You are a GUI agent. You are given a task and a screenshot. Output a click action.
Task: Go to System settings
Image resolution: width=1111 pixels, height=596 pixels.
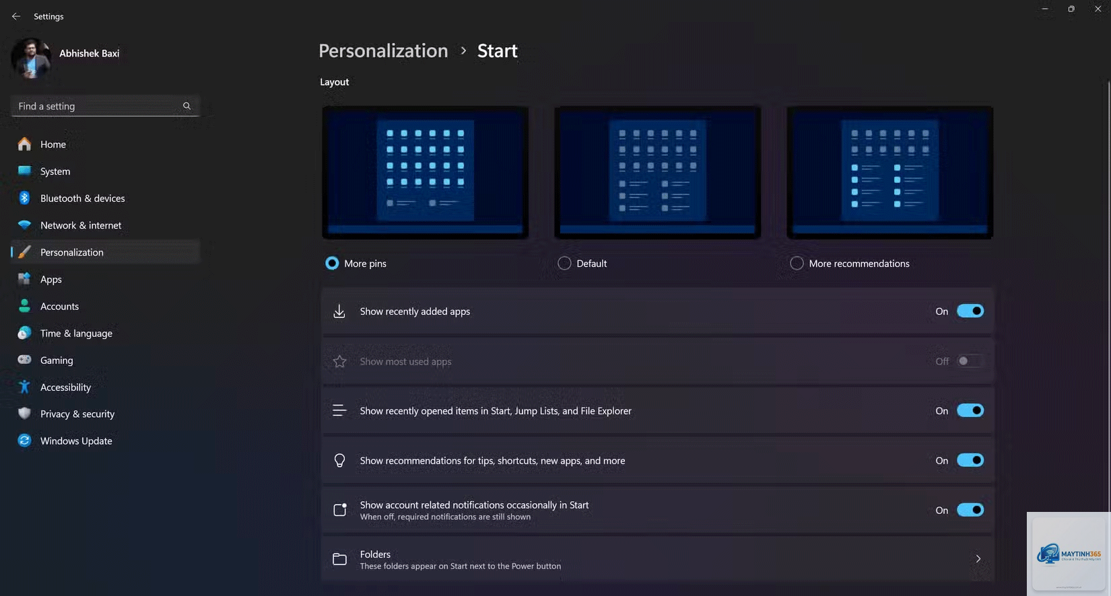(x=106, y=171)
